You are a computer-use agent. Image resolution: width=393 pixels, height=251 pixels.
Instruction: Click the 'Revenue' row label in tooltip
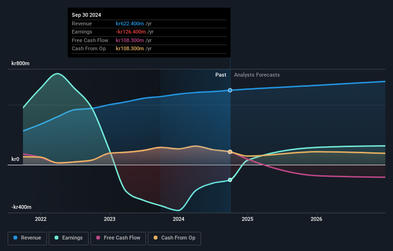point(82,23)
